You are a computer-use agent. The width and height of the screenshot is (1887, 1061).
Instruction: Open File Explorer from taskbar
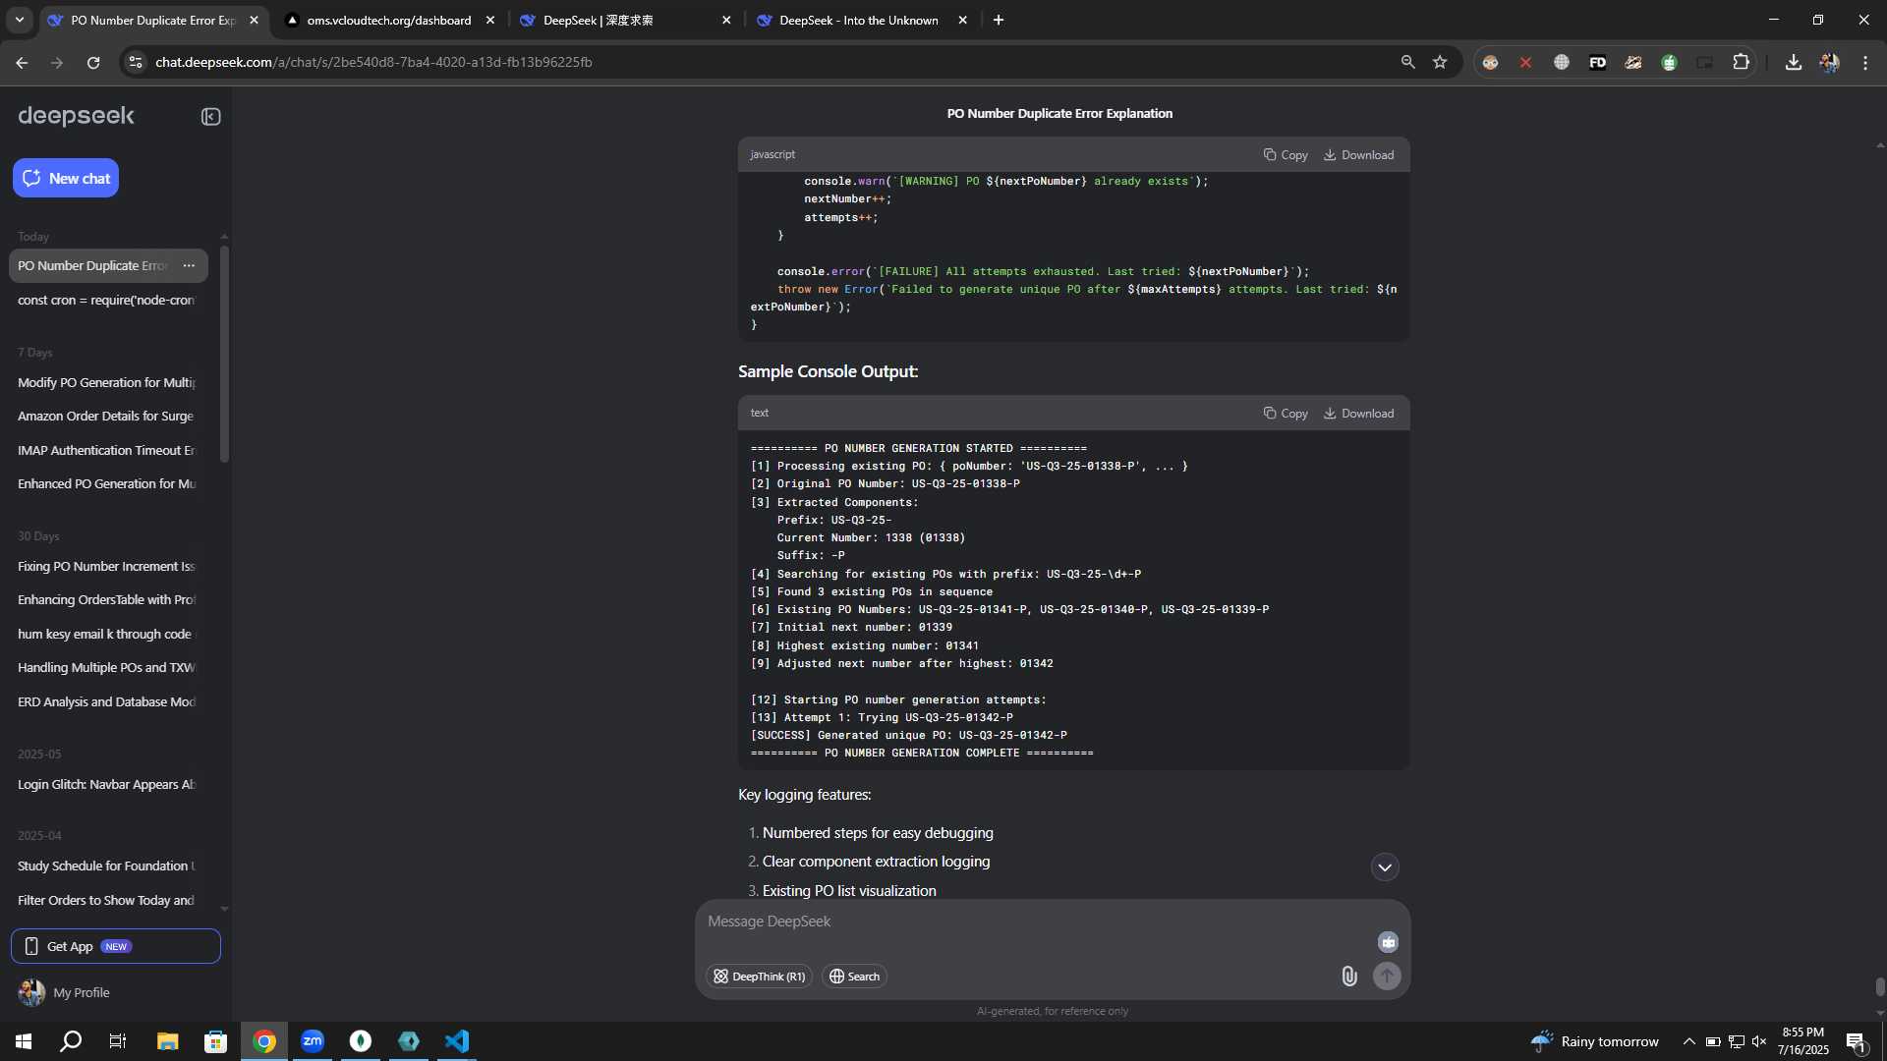[167, 1041]
